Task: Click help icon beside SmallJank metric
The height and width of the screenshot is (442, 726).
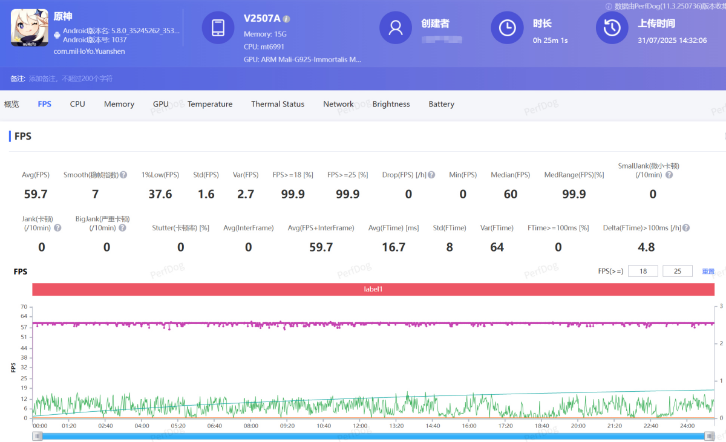Action: (x=669, y=175)
